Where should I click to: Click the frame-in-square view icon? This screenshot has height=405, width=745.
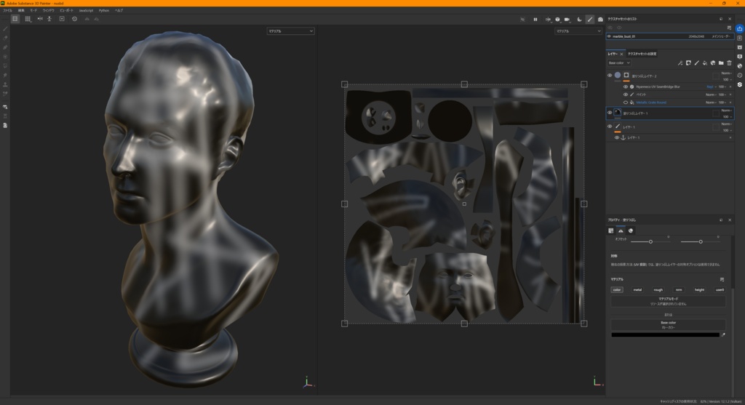62,19
